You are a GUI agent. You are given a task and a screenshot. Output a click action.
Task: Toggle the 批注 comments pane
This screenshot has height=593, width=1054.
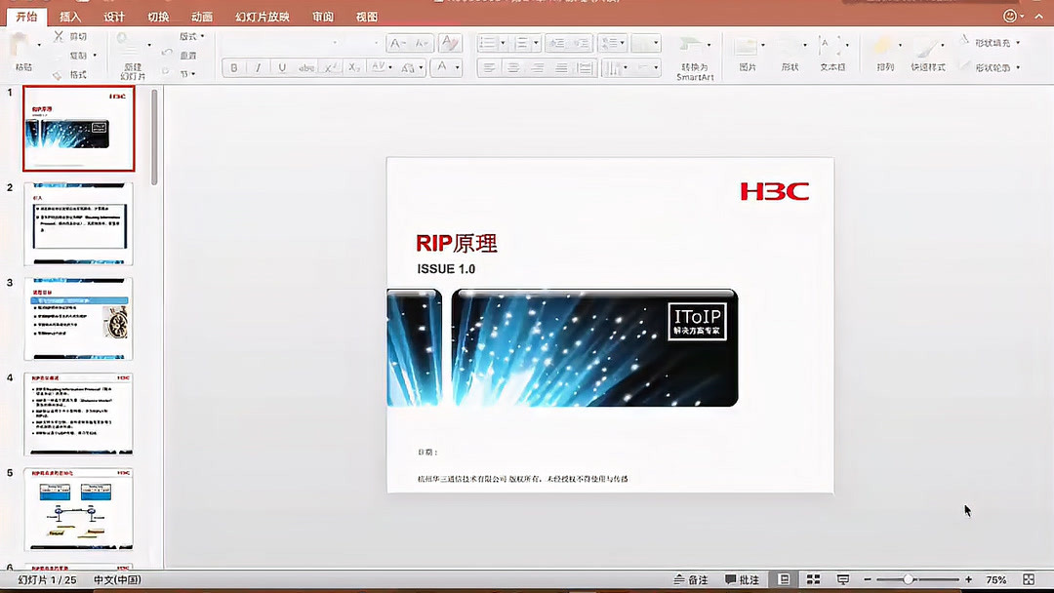[745, 579]
